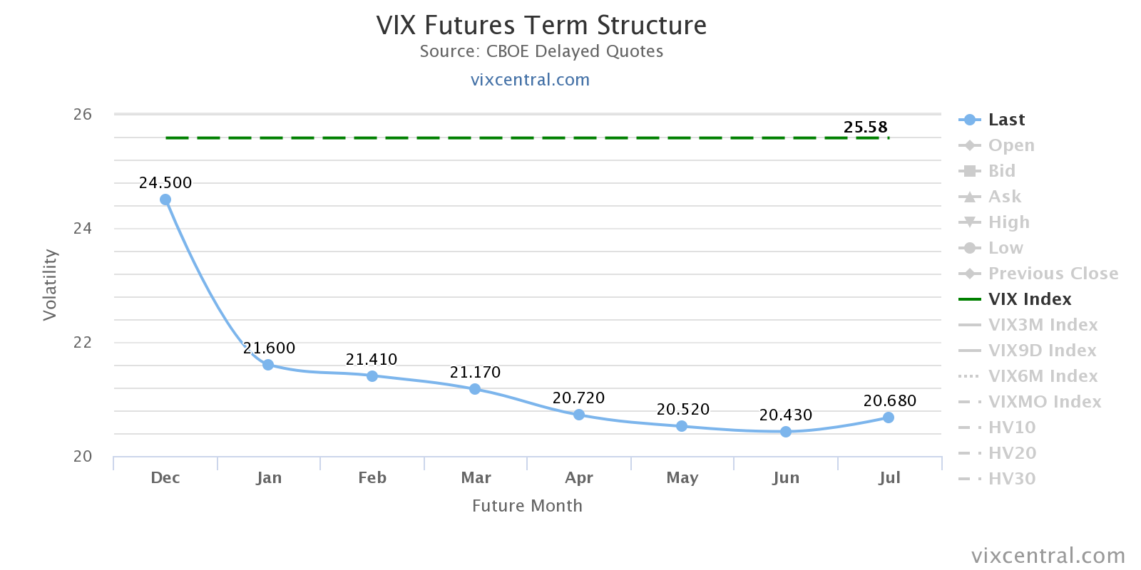Click the VIX3M Index legend line icon

point(970,325)
